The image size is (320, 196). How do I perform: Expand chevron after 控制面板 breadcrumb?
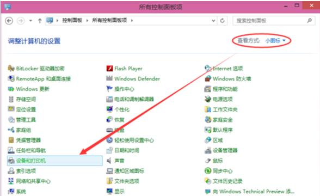click(87, 21)
